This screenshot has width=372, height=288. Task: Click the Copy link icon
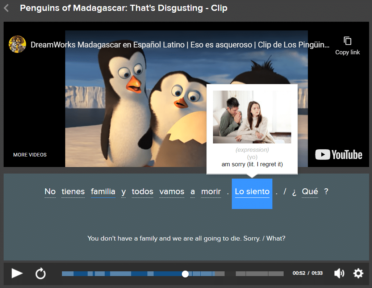coord(347,41)
